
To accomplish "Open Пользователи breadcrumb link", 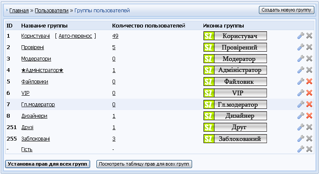I will click(52, 11).
